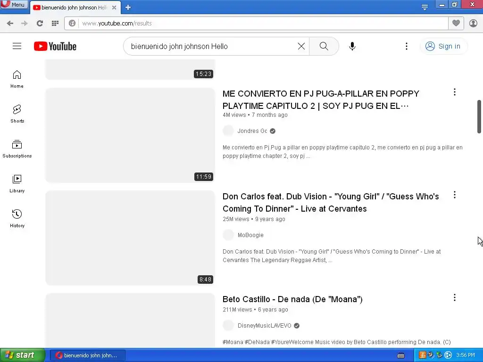Open Library in sidebar
Image resolution: width=483 pixels, height=362 pixels.
point(17,183)
